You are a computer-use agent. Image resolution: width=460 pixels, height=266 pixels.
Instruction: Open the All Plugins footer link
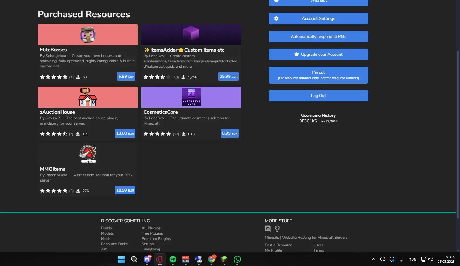click(151, 228)
